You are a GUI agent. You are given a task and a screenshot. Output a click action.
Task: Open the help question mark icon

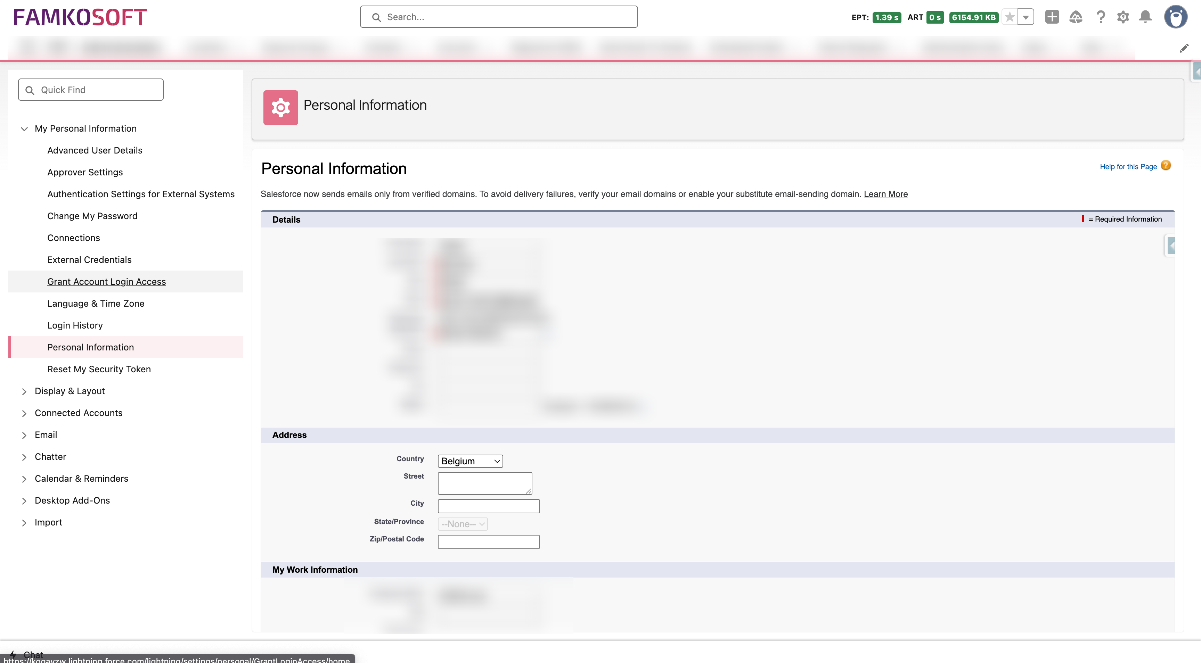(x=1100, y=17)
